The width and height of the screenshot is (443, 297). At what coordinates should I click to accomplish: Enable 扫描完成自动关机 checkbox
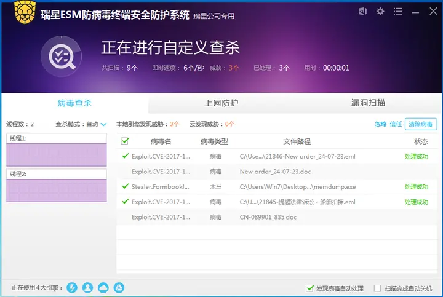pos(377,288)
